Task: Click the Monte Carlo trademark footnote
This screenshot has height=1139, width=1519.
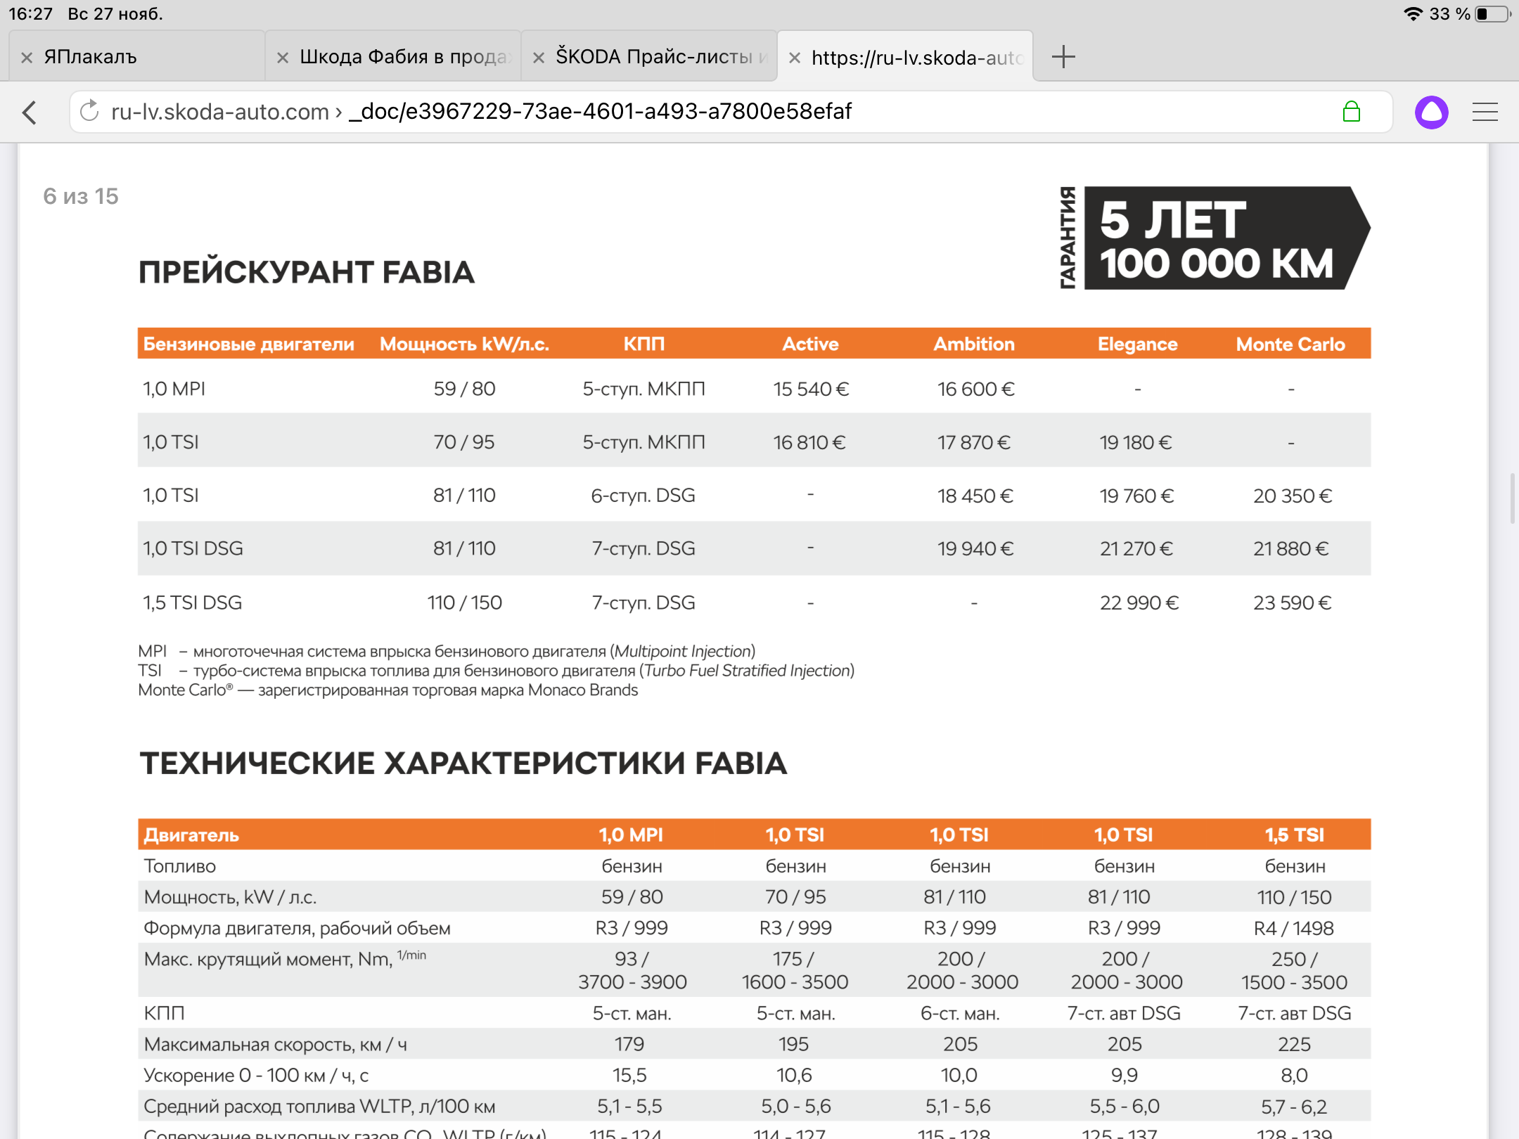Action: tap(388, 690)
